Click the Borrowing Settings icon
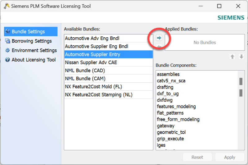 (x=7, y=41)
